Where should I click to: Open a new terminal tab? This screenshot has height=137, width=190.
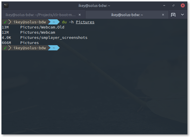(x=173, y=15)
